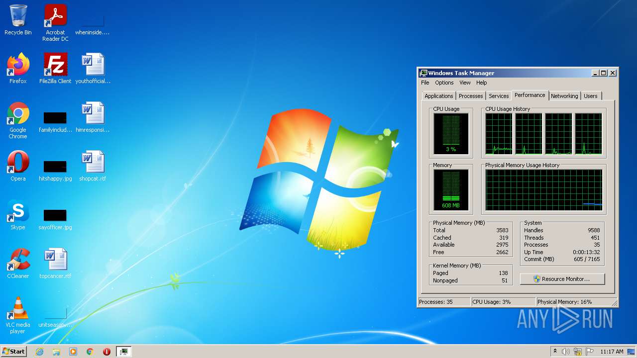Launch Windows Media Player from the taskbar
Viewport: 637px width, 358px height.
coord(73,352)
